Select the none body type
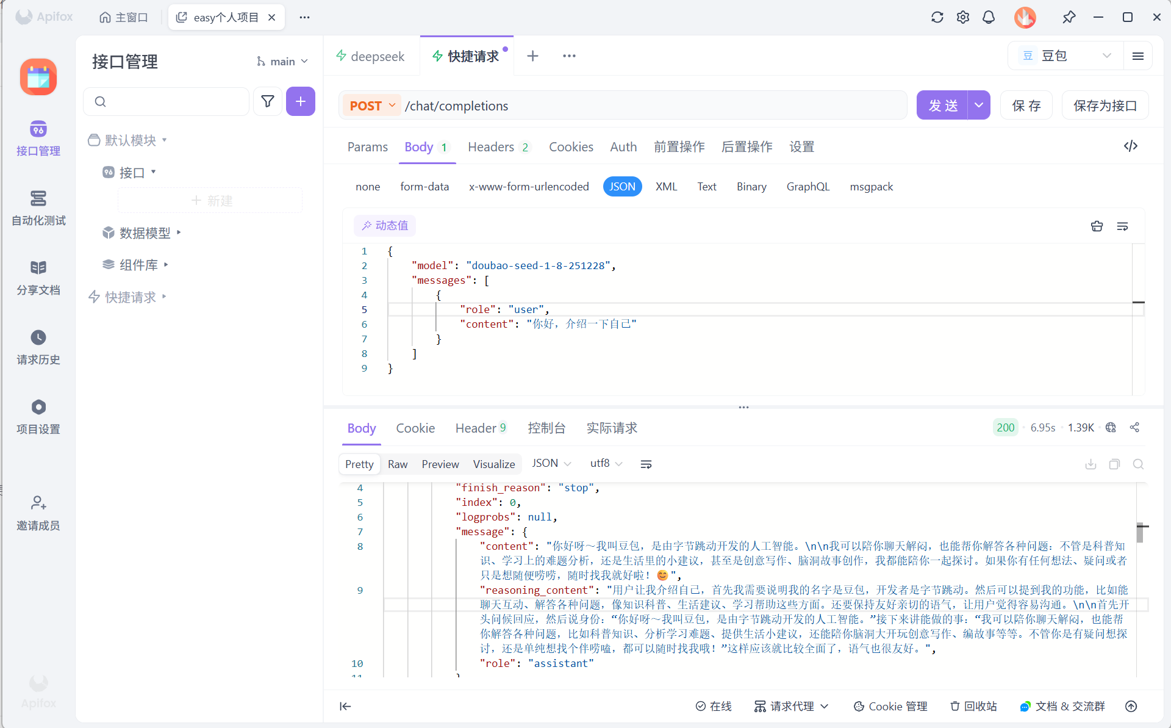Viewport: 1171px width, 728px height. (367, 187)
